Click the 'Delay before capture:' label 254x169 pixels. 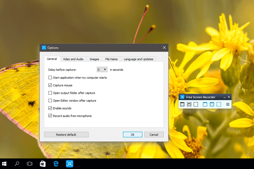pos(62,70)
